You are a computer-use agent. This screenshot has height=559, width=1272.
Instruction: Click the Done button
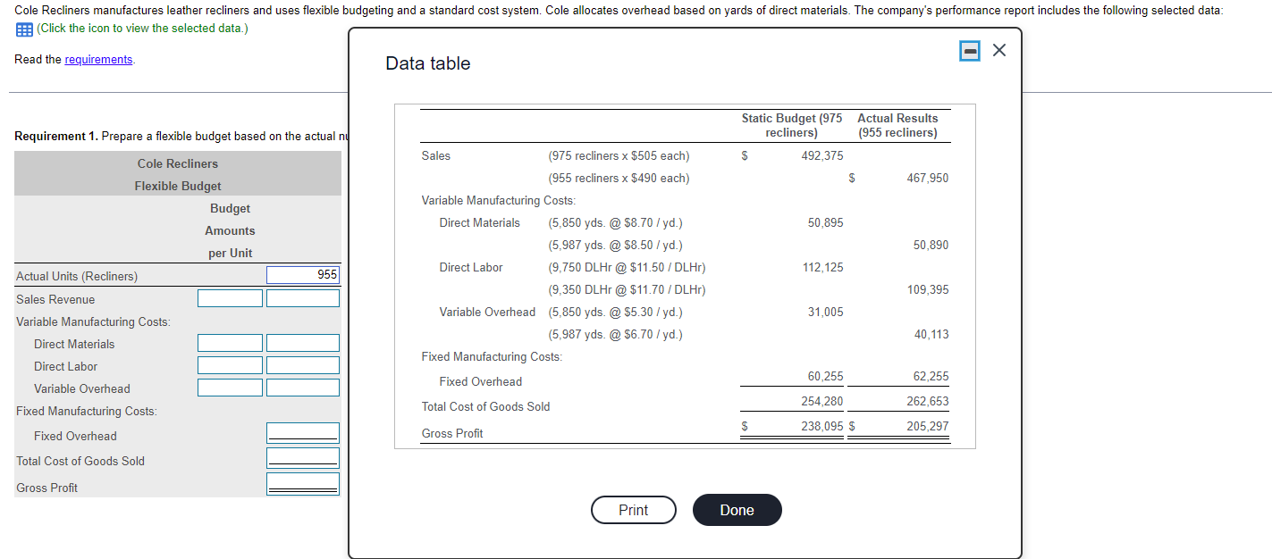(737, 510)
